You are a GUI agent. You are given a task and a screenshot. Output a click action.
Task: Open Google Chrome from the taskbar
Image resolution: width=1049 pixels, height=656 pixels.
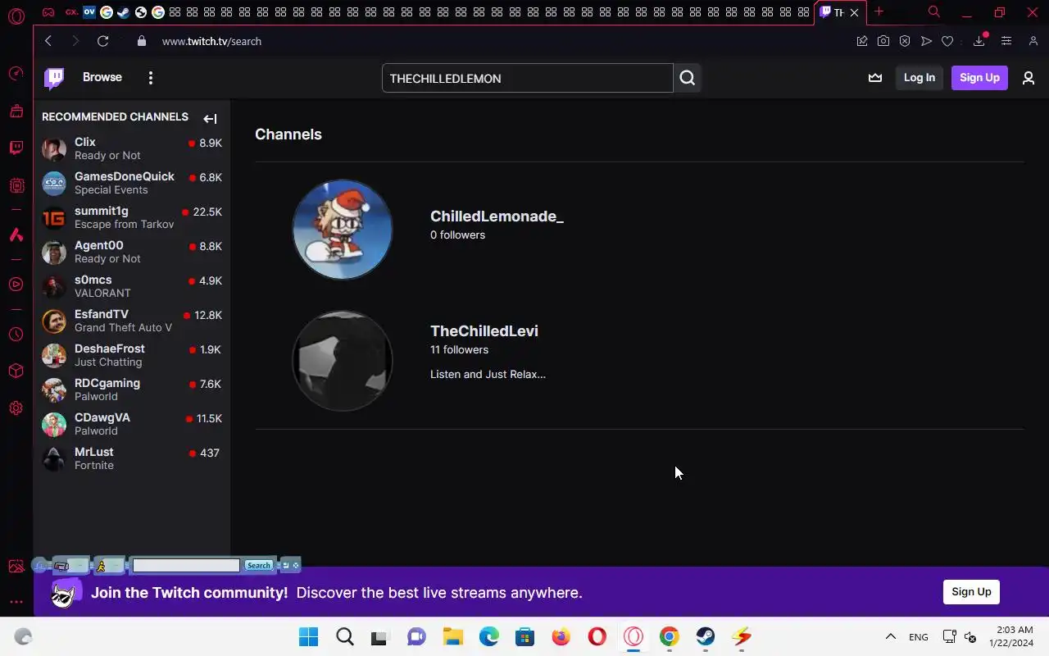[x=670, y=636]
